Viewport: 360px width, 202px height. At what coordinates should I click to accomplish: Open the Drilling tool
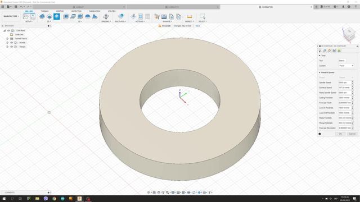106,16
